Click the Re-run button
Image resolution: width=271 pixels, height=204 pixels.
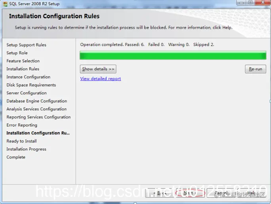tap(256, 69)
